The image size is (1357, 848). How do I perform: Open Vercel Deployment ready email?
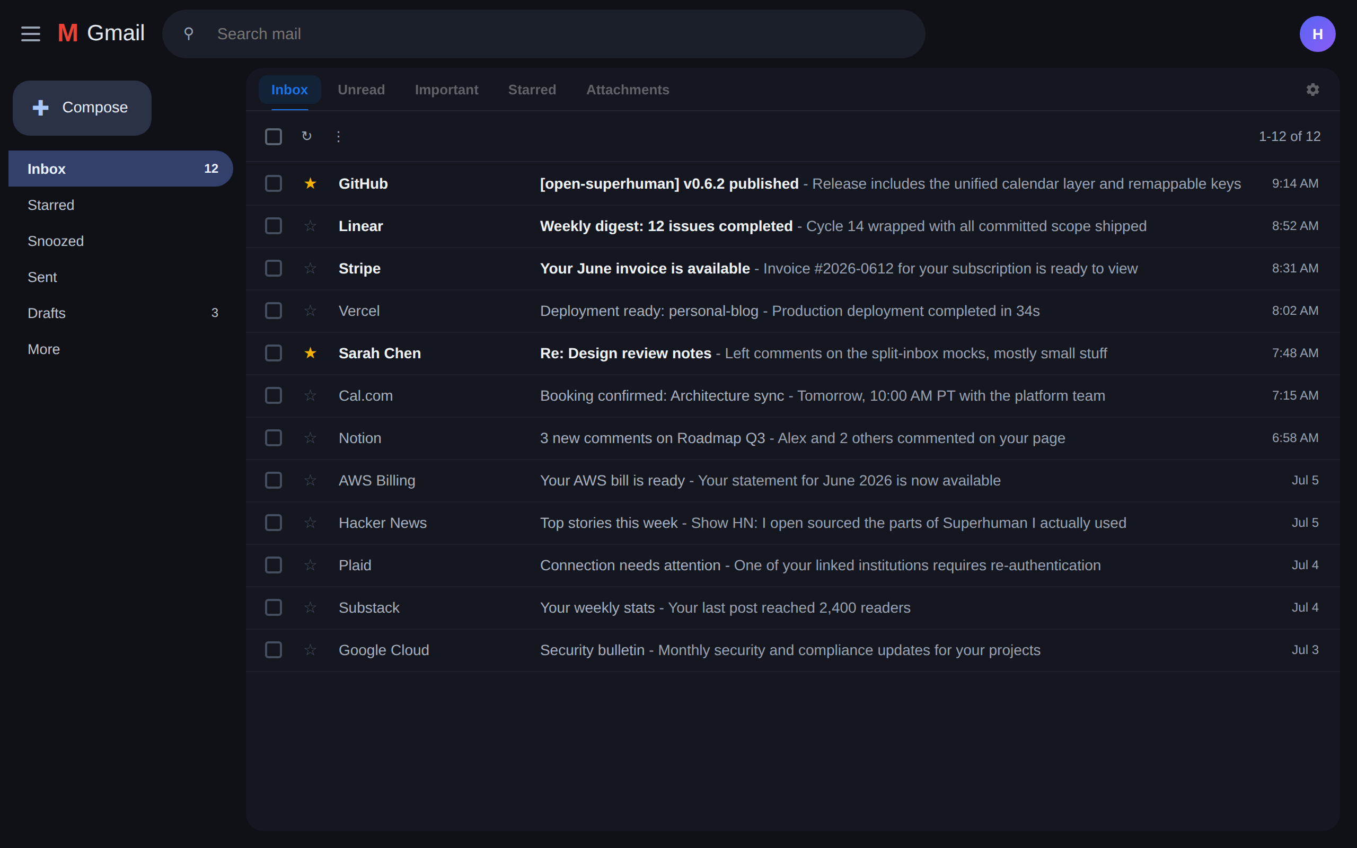[792, 311]
